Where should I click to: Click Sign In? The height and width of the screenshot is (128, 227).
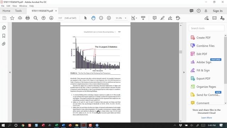click(x=217, y=11)
